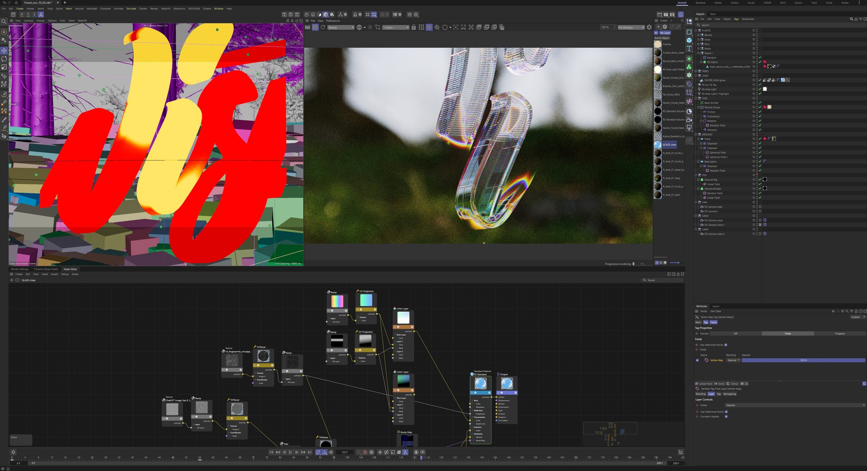Image resolution: width=867 pixels, height=471 pixels.
Task: Select the crop region tool in RenderView
Action: point(378,27)
